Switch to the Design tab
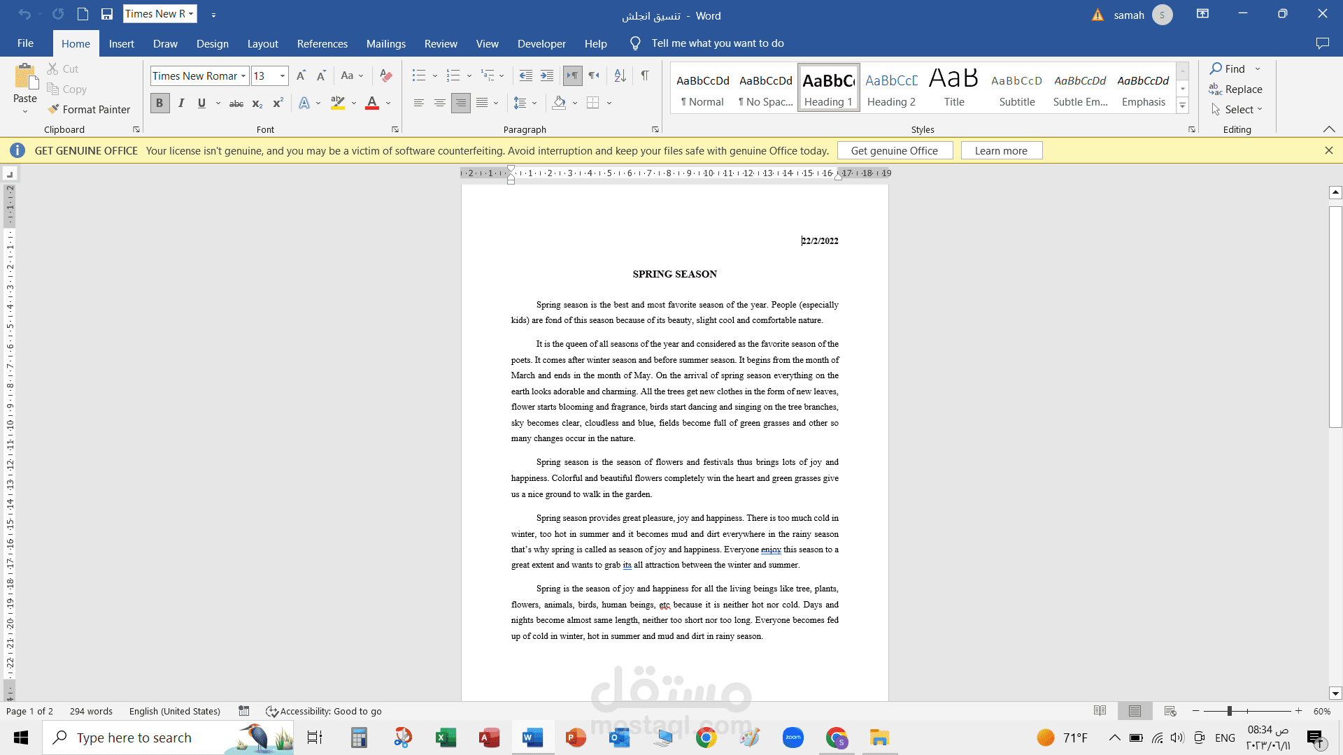This screenshot has width=1343, height=755. (213, 43)
